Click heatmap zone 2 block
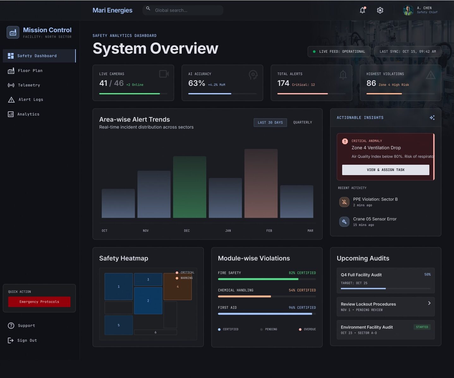454x378 pixels. (148, 301)
